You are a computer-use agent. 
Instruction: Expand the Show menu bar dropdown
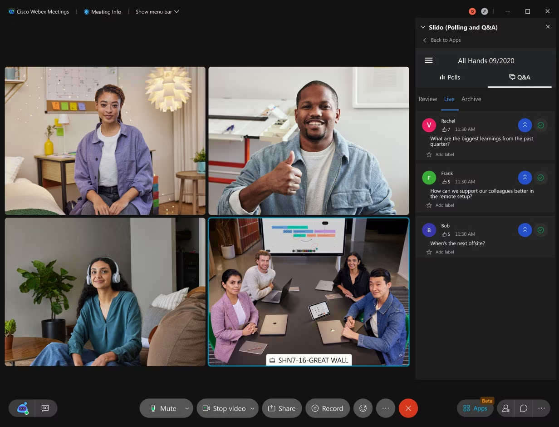point(157,11)
